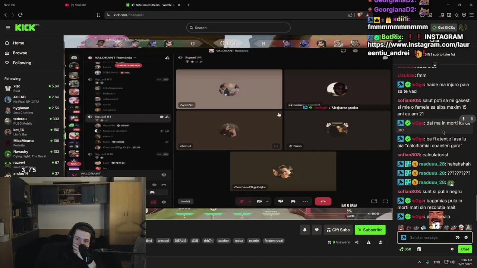Open Discord call fullscreen icon
The height and width of the screenshot is (268, 477).
point(385,201)
